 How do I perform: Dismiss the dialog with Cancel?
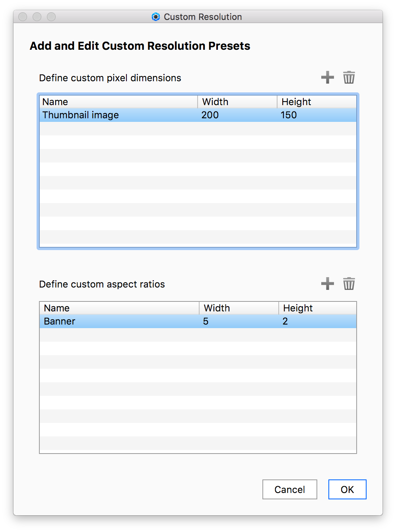coord(289,489)
